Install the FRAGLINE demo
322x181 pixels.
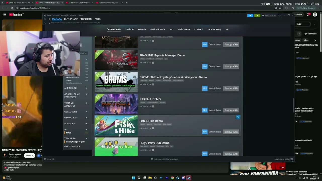231,66
